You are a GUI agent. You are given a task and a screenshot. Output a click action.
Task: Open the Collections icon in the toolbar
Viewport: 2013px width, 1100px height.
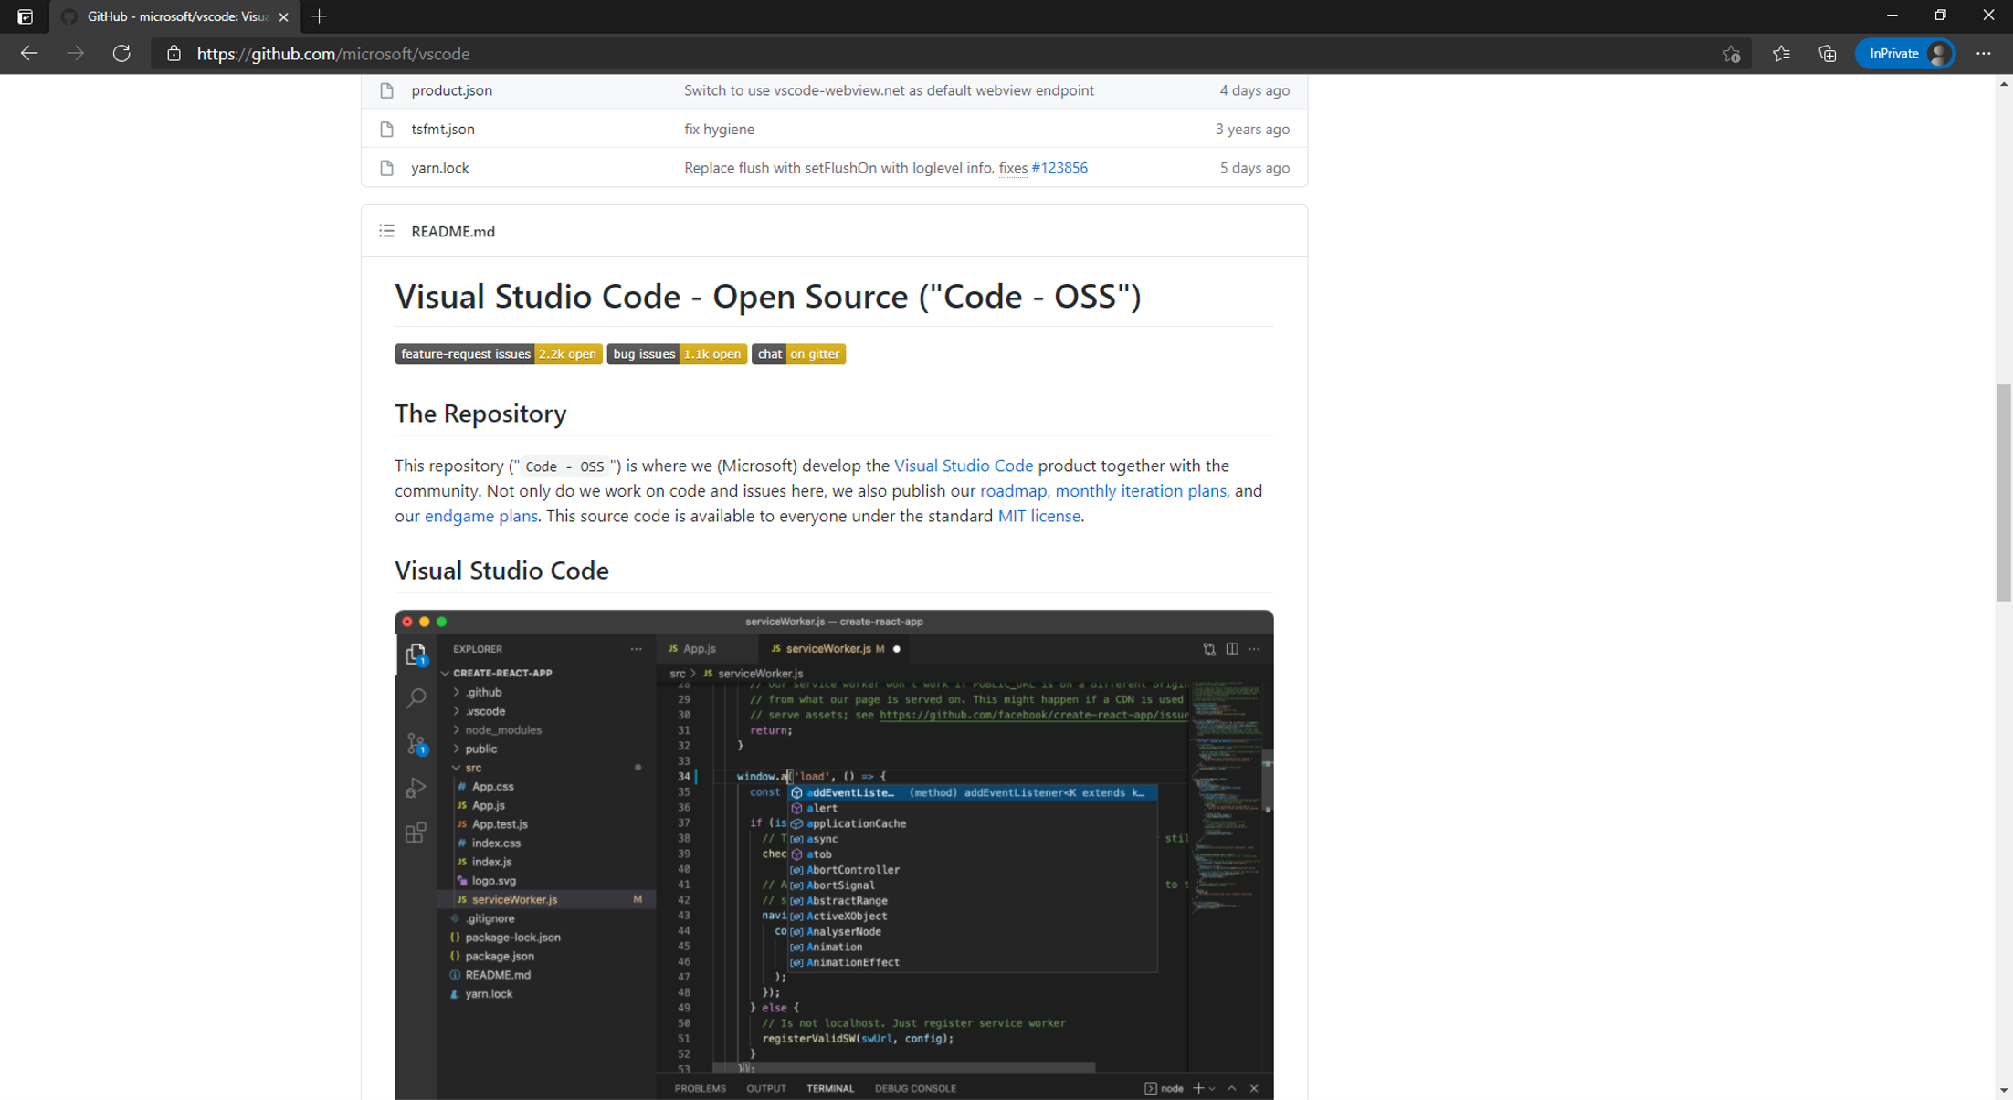pyautogui.click(x=1827, y=54)
